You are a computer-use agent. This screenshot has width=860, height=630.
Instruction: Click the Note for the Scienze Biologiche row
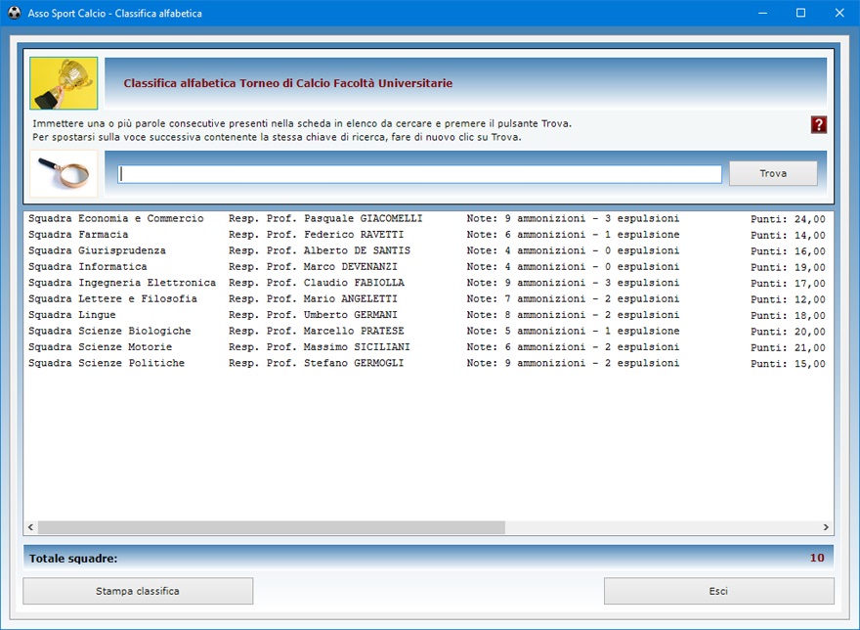point(573,332)
